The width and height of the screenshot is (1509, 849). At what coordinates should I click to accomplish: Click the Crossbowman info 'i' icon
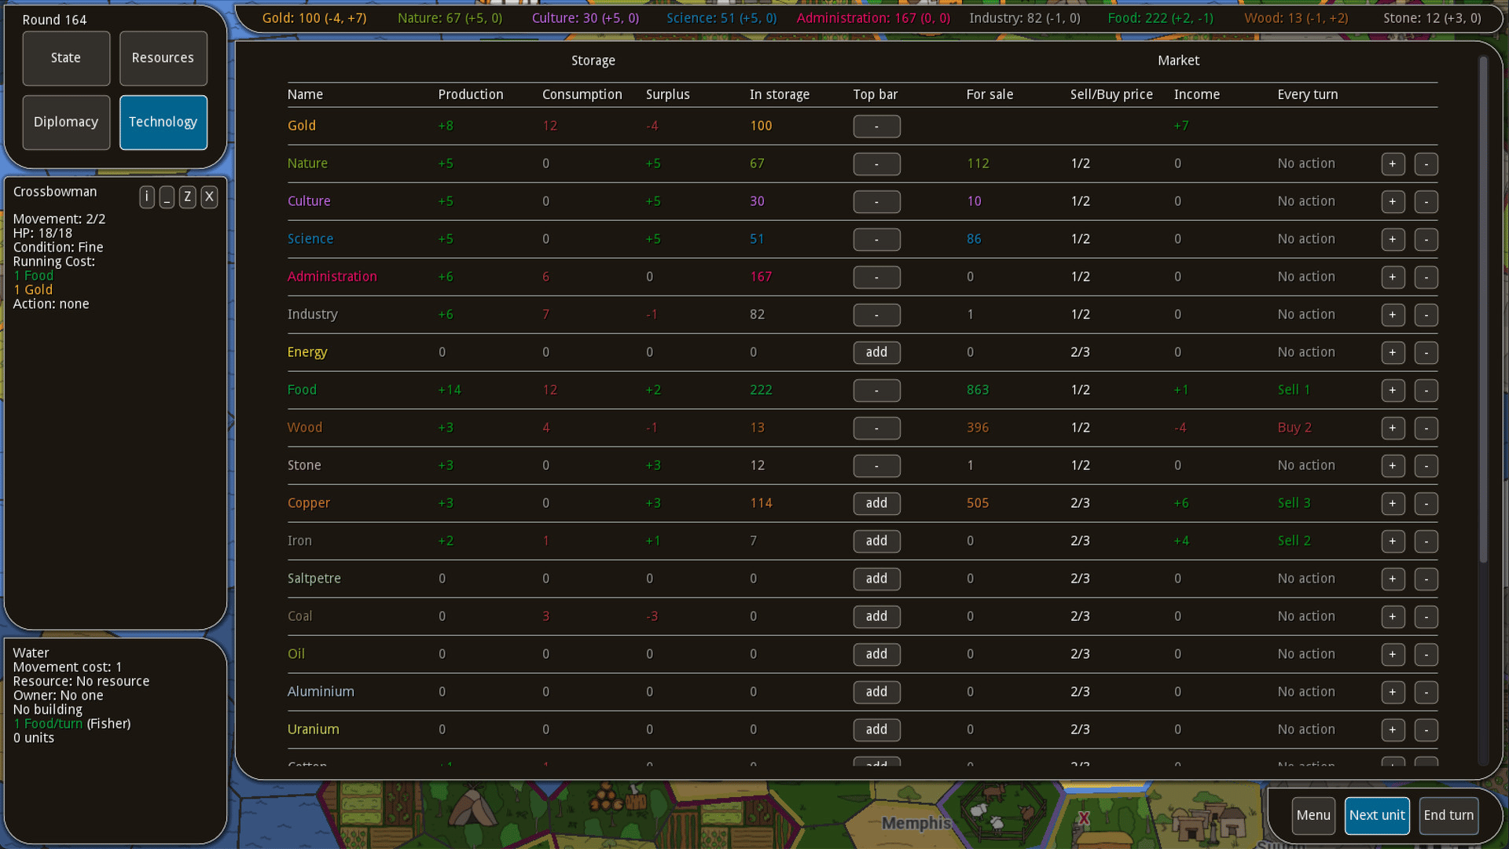pyautogui.click(x=147, y=197)
